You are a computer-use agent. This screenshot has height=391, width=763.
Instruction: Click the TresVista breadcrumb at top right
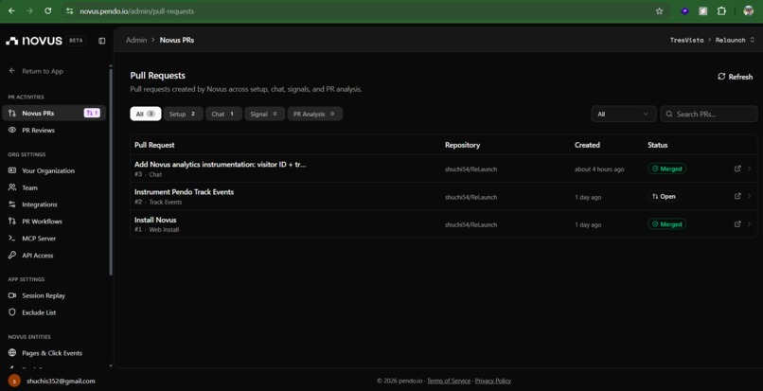pyautogui.click(x=686, y=40)
